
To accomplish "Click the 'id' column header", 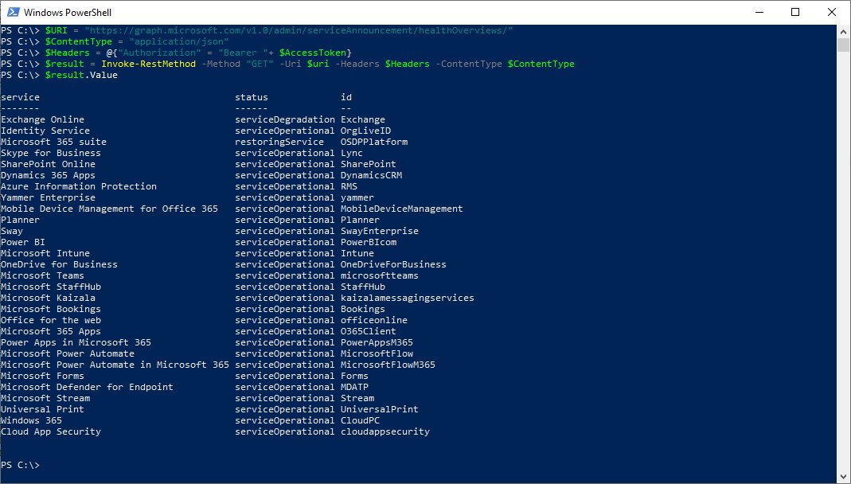I will (346, 97).
